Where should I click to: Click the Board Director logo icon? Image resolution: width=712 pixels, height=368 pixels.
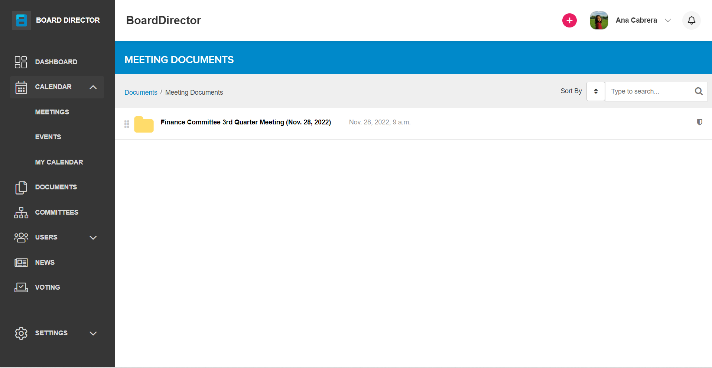pos(21,20)
